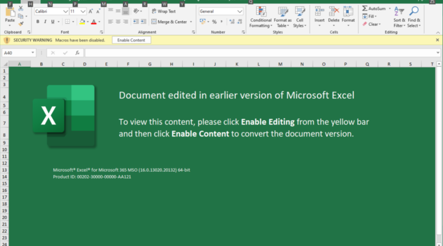
Task: Open Number format dialog launcher
Action: tap(243, 32)
